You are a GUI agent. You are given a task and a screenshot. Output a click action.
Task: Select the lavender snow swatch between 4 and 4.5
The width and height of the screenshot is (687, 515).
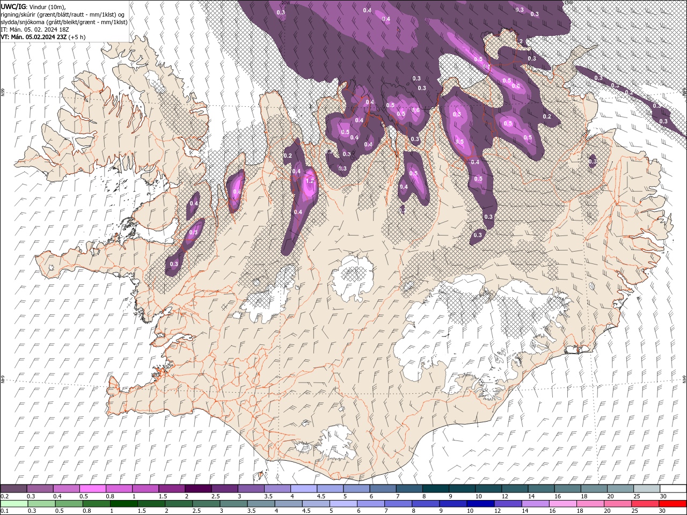click(303, 489)
